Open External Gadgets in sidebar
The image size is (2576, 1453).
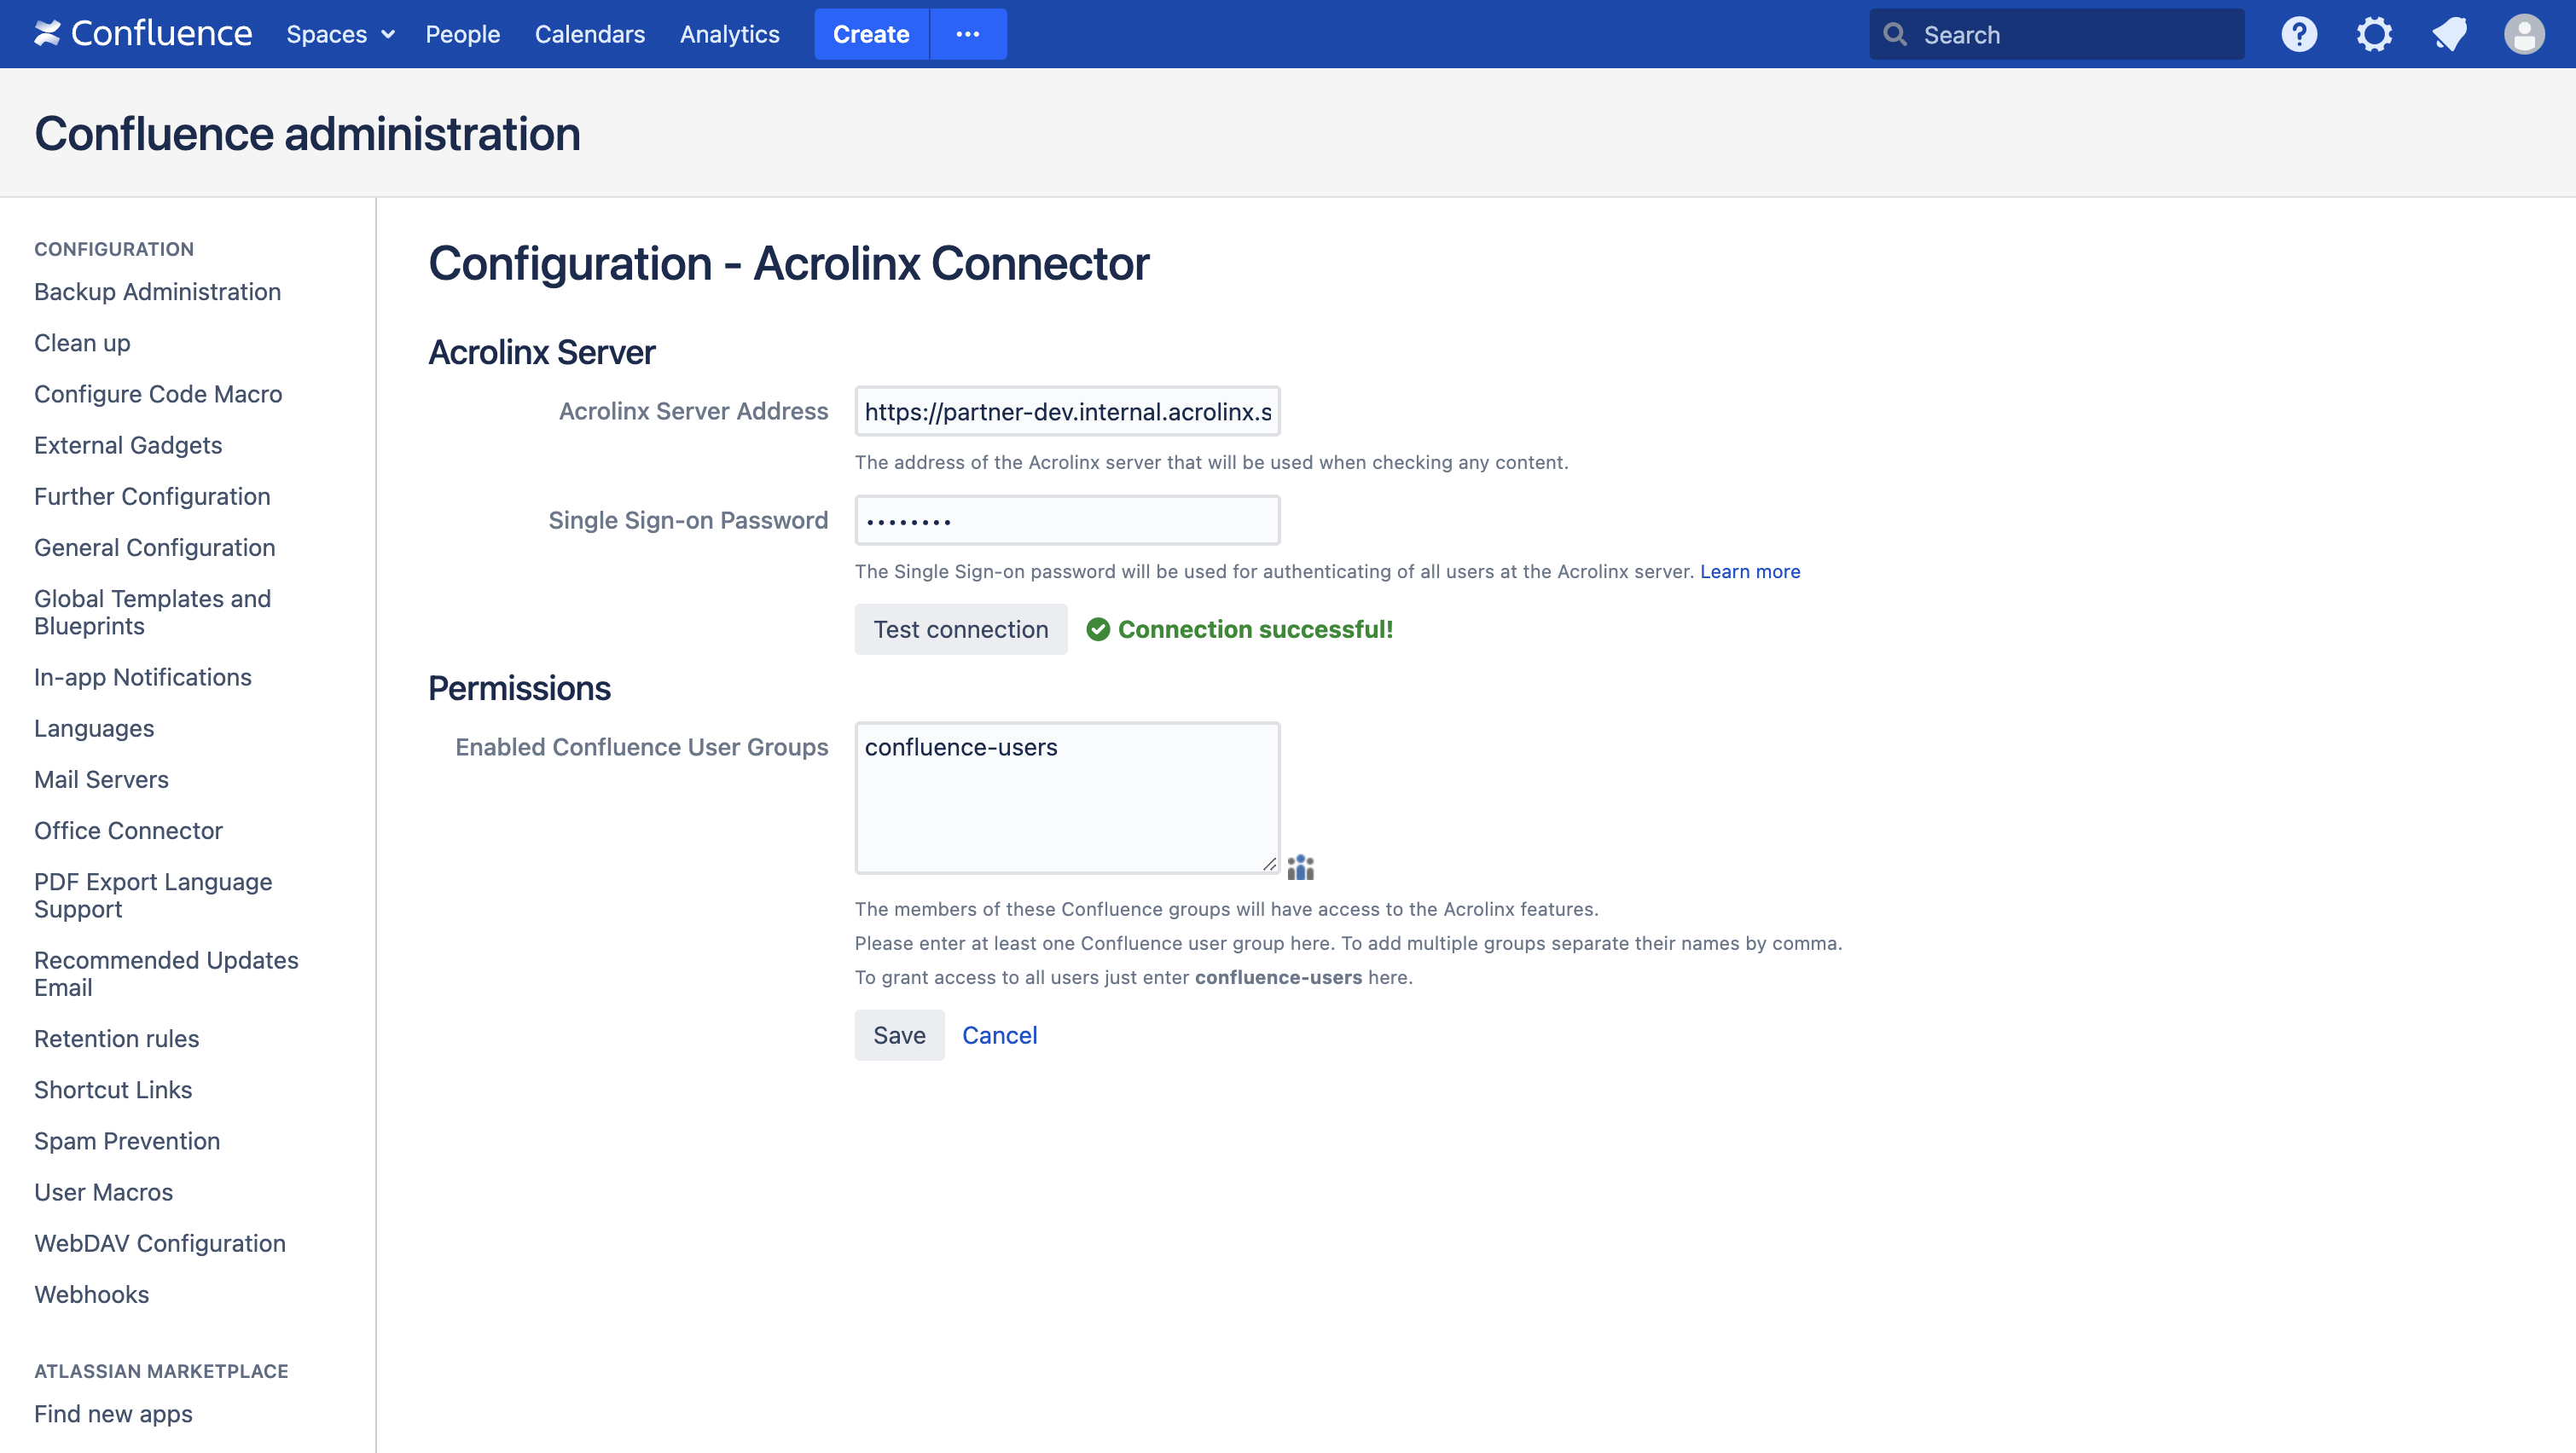coord(128,444)
